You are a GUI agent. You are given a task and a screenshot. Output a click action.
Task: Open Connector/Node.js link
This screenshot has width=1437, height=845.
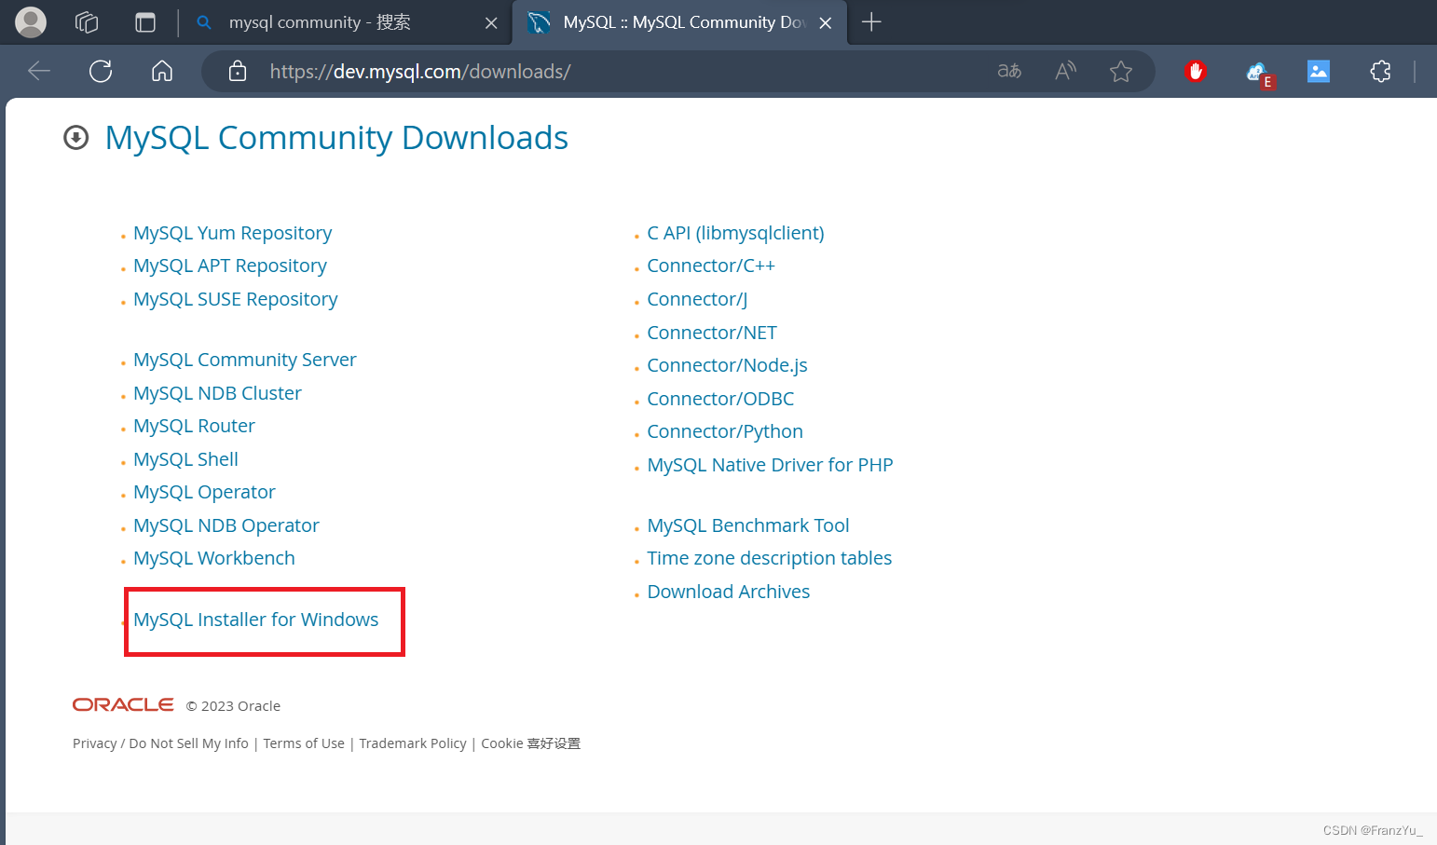(728, 365)
